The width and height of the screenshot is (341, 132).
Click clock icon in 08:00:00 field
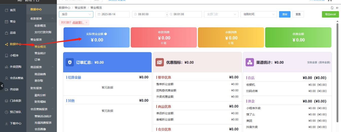pyautogui.click(x=136, y=14)
